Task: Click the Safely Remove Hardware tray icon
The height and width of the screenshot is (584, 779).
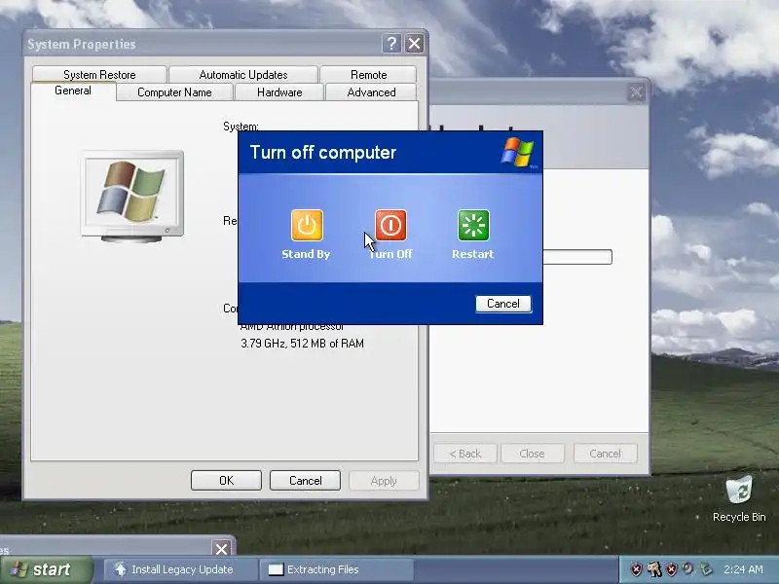Action: (x=706, y=569)
